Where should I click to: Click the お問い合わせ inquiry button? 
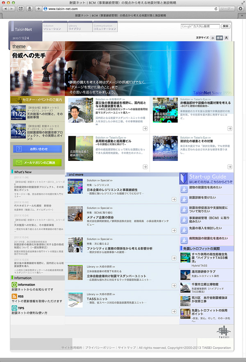pyautogui.click(x=37, y=149)
